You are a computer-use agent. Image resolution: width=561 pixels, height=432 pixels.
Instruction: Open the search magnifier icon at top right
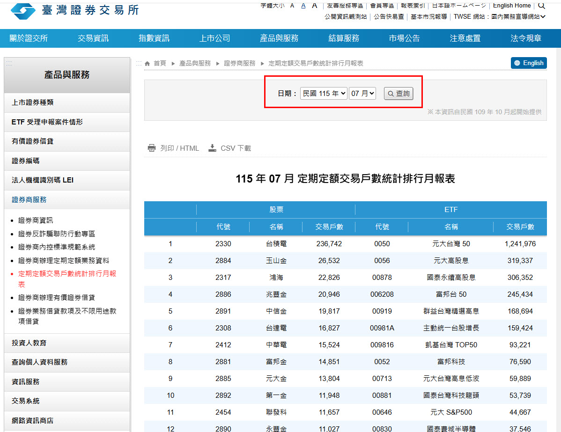point(542,5)
